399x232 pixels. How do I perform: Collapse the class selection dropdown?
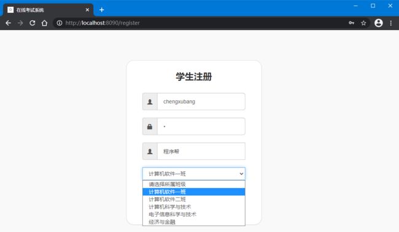[194, 174]
